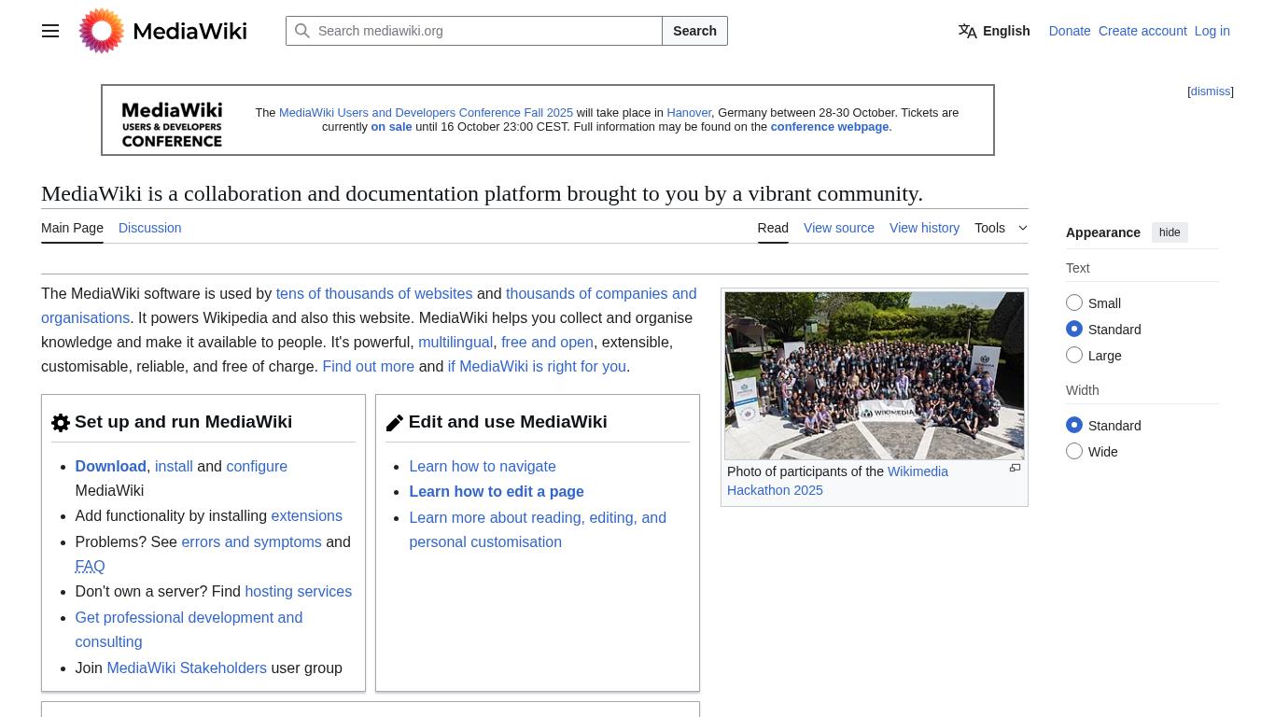Click the MediaWiki sunflower logo
The image size is (1275, 717).
102,31
